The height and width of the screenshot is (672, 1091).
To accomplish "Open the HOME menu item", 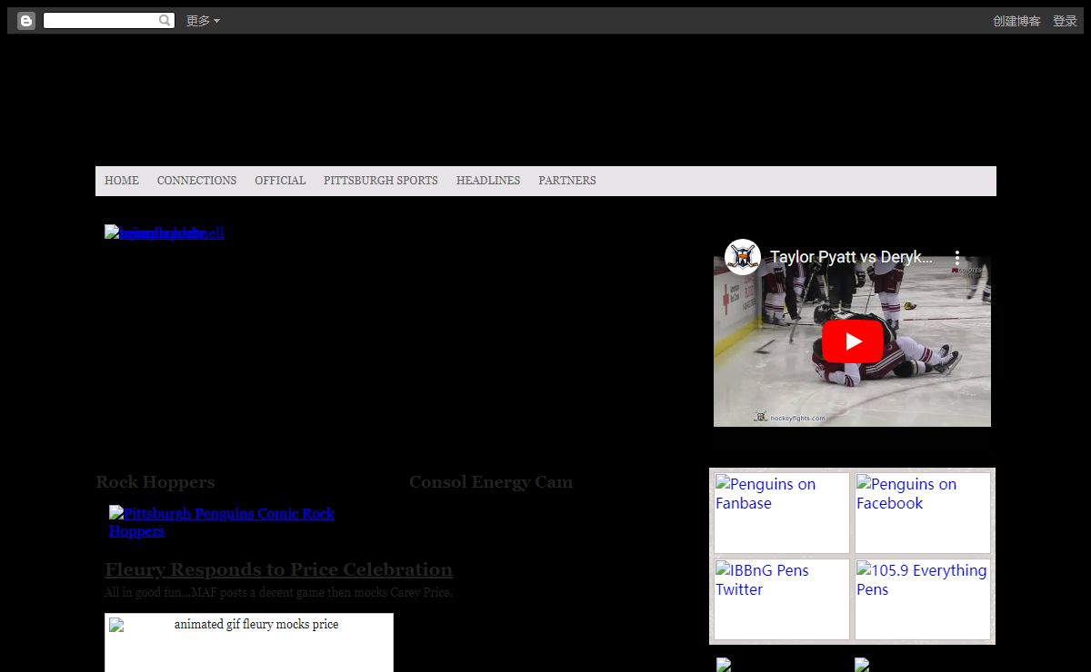I will (122, 181).
